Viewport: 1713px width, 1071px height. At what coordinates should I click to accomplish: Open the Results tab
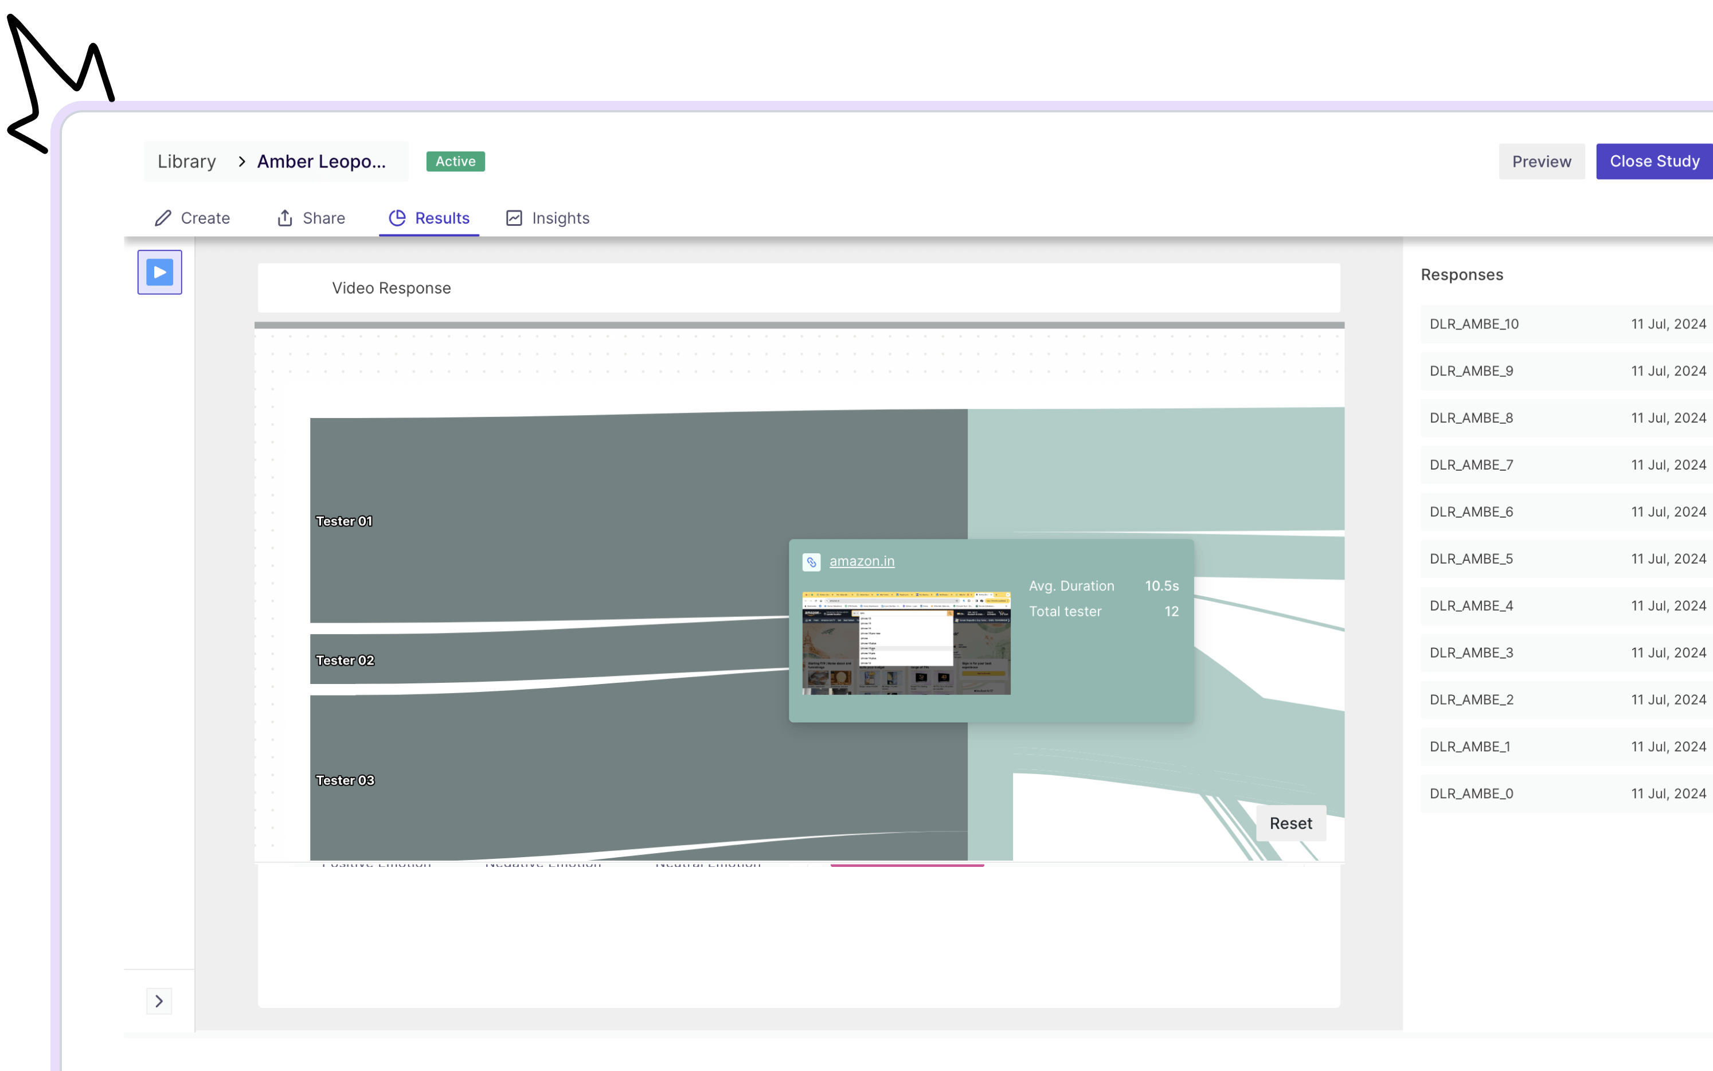tap(429, 218)
